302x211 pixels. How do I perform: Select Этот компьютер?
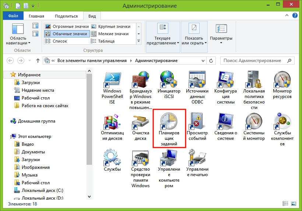(x=31, y=137)
